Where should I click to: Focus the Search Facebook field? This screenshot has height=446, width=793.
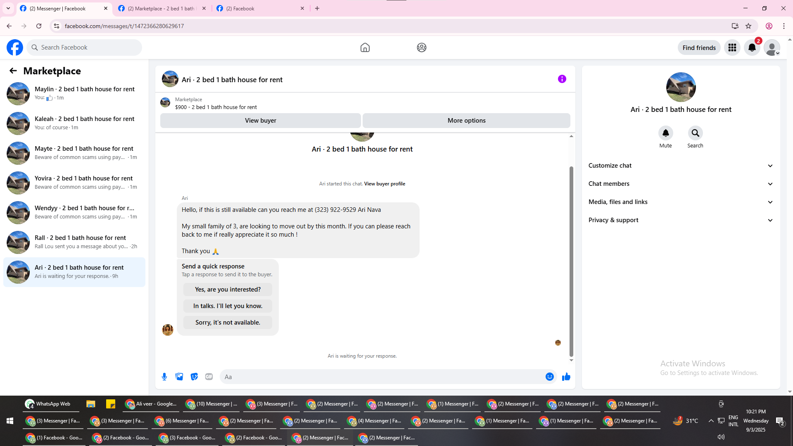click(84, 47)
